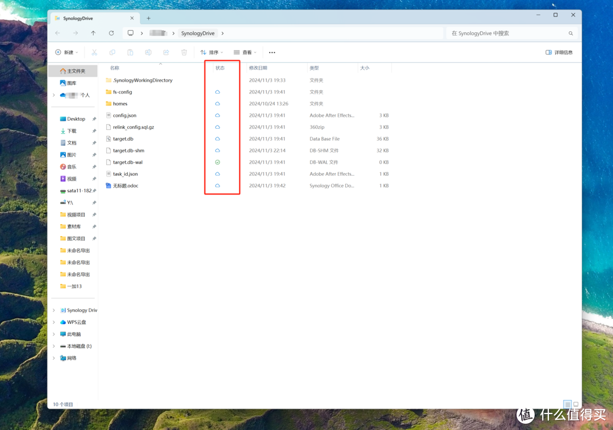Toggle the 详细信息 details pane
The image size is (613, 430).
[x=559, y=52]
